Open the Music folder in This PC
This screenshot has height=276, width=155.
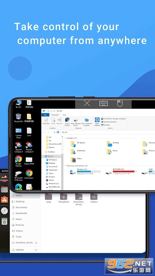(x=112, y=151)
